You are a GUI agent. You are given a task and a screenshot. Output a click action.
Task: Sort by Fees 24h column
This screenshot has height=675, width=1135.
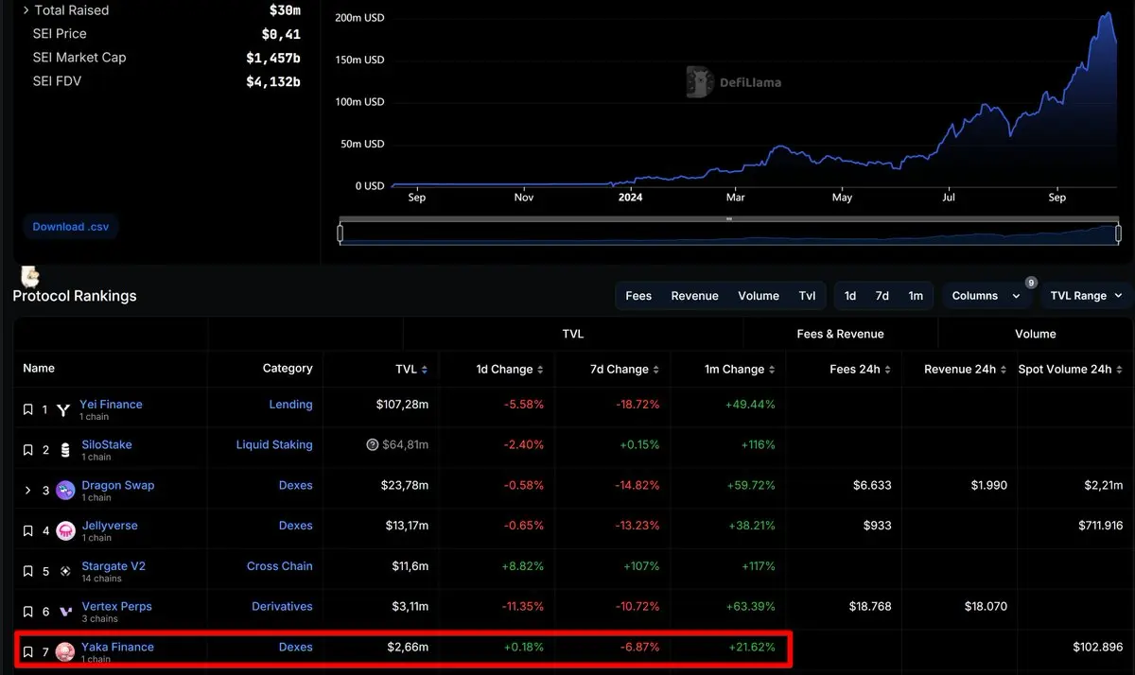point(887,370)
